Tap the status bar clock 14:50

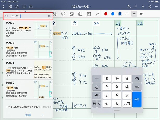3,2
